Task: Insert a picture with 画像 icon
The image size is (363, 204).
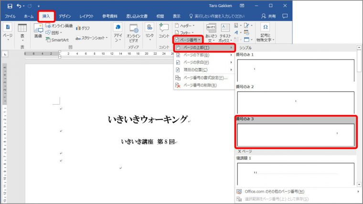Action: coord(38,31)
